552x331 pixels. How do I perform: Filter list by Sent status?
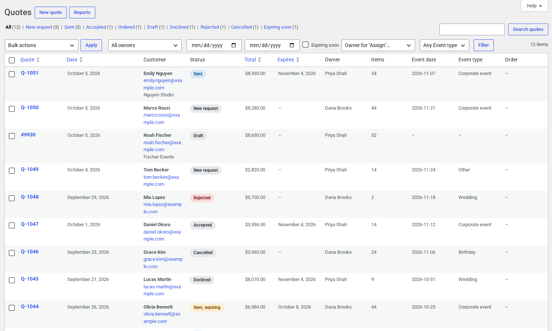(x=69, y=27)
